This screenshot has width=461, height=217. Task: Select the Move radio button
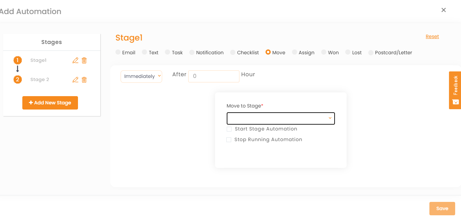268,52
